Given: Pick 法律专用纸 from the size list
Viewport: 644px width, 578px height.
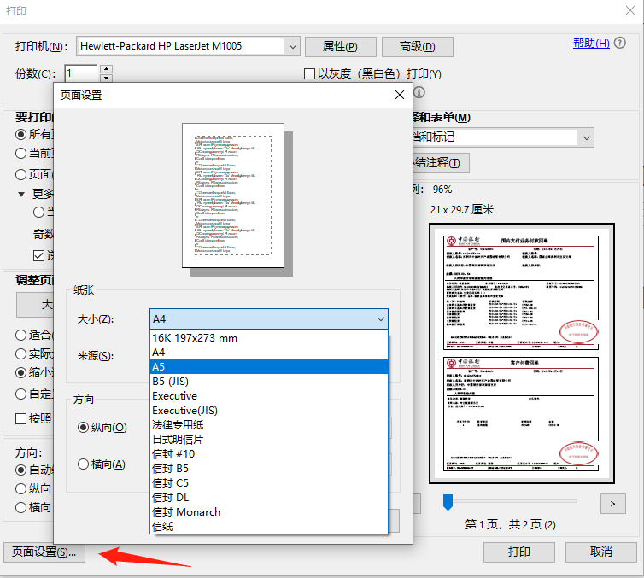Looking at the screenshot, I should pos(178,424).
